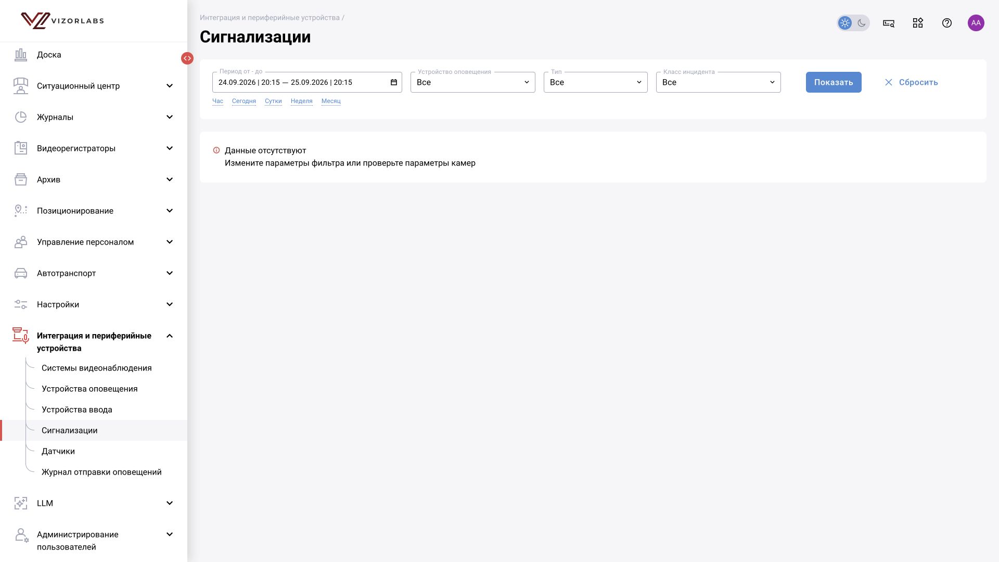
Task: Open the Тип dropdown
Action: click(596, 82)
